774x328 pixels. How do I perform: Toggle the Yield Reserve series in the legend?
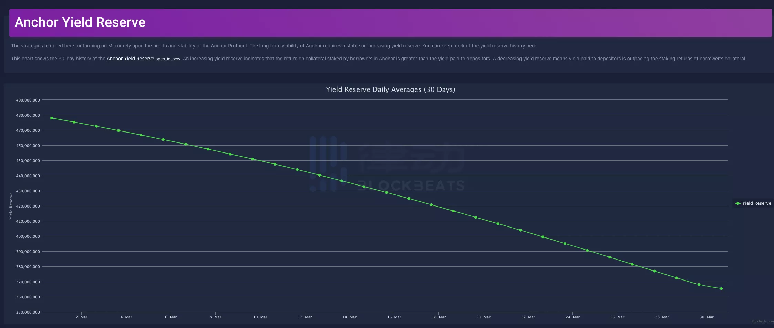756,203
